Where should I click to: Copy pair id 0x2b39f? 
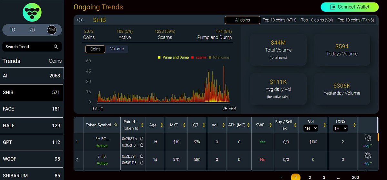(x=142, y=157)
